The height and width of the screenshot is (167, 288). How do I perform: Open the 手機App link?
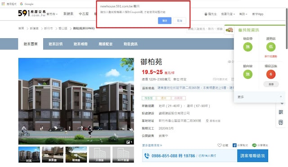pyautogui.click(x=258, y=14)
